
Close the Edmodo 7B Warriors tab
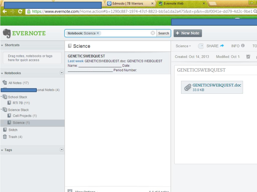(152, 3)
